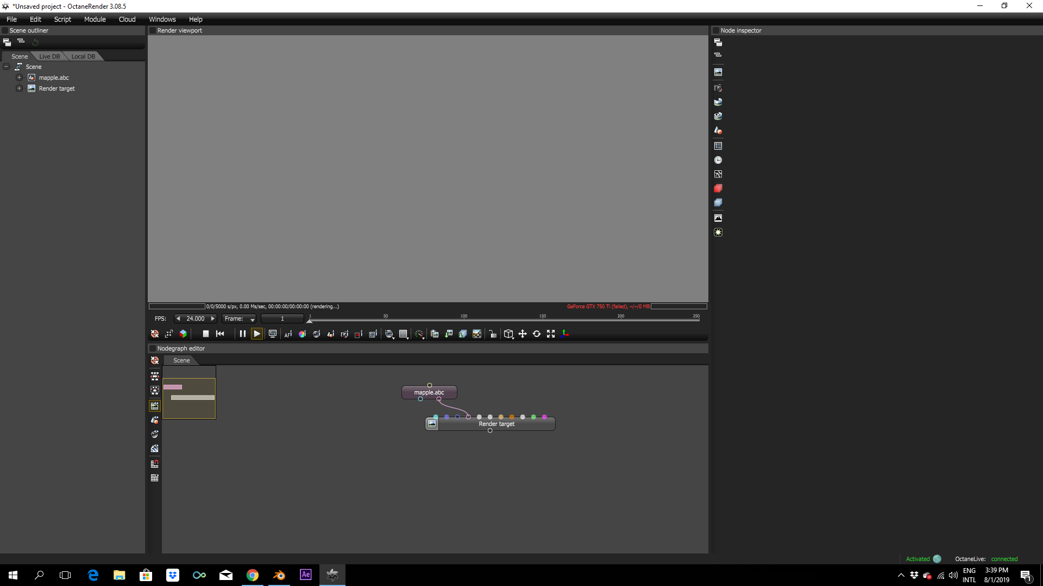
Task: Click the clock icon in Node inspector
Action: coord(718,160)
